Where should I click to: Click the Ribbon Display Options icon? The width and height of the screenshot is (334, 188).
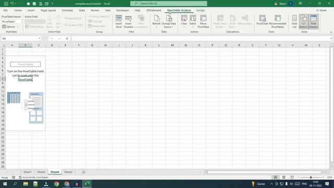tap(300, 4)
